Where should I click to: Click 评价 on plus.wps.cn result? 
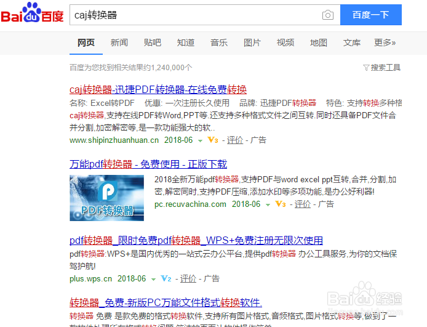click(x=188, y=279)
